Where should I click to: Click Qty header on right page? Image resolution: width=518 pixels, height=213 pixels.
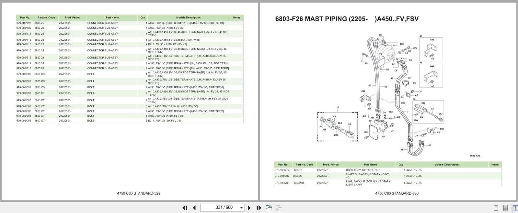click(x=401, y=165)
